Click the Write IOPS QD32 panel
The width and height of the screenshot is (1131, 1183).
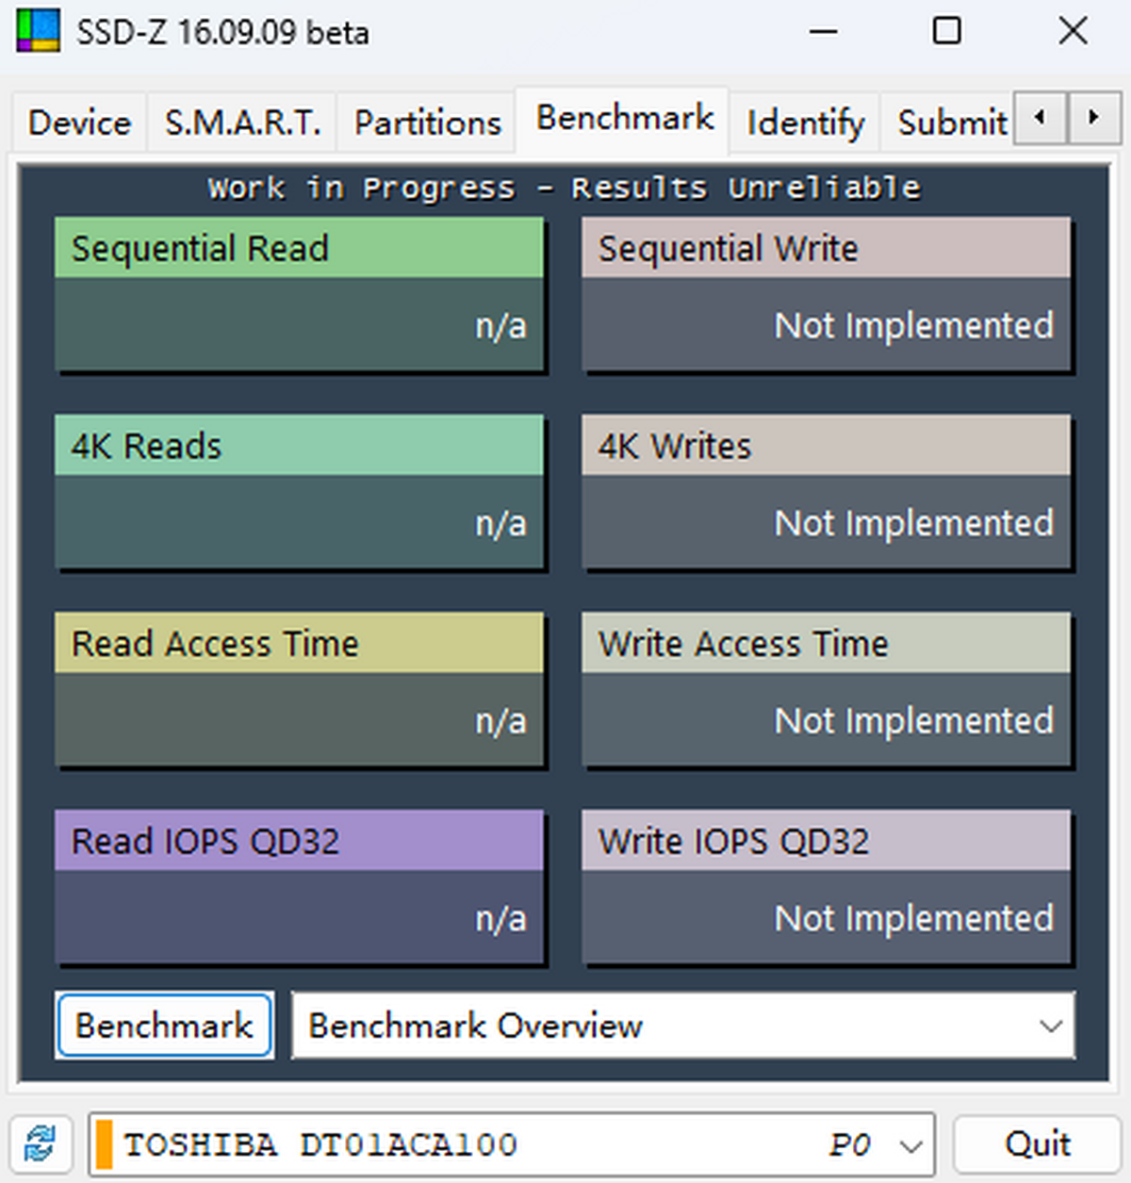(x=827, y=888)
